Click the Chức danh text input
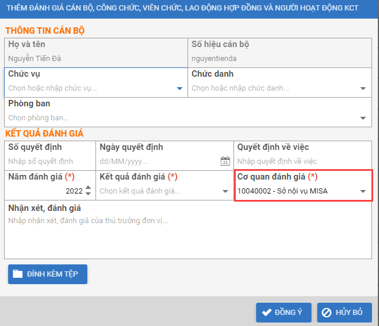Screen dimensions: 379x326 272,89
